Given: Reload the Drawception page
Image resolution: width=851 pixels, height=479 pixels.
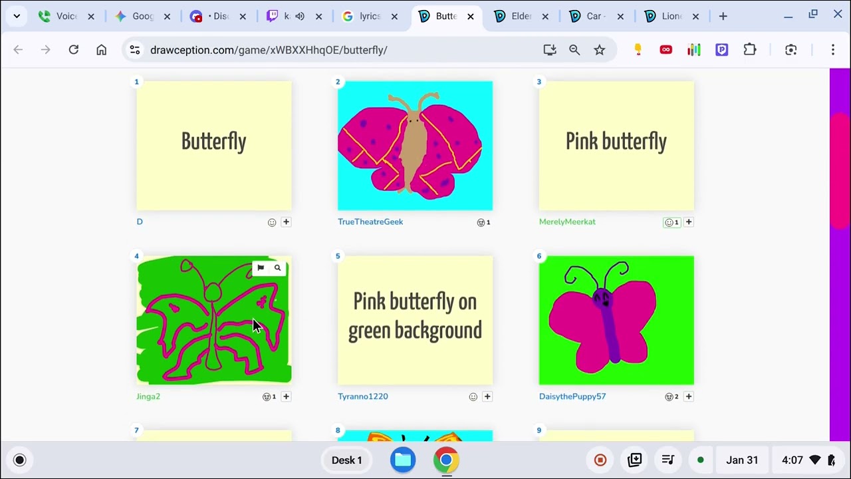Looking at the screenshot, I should tap(74, 50).
